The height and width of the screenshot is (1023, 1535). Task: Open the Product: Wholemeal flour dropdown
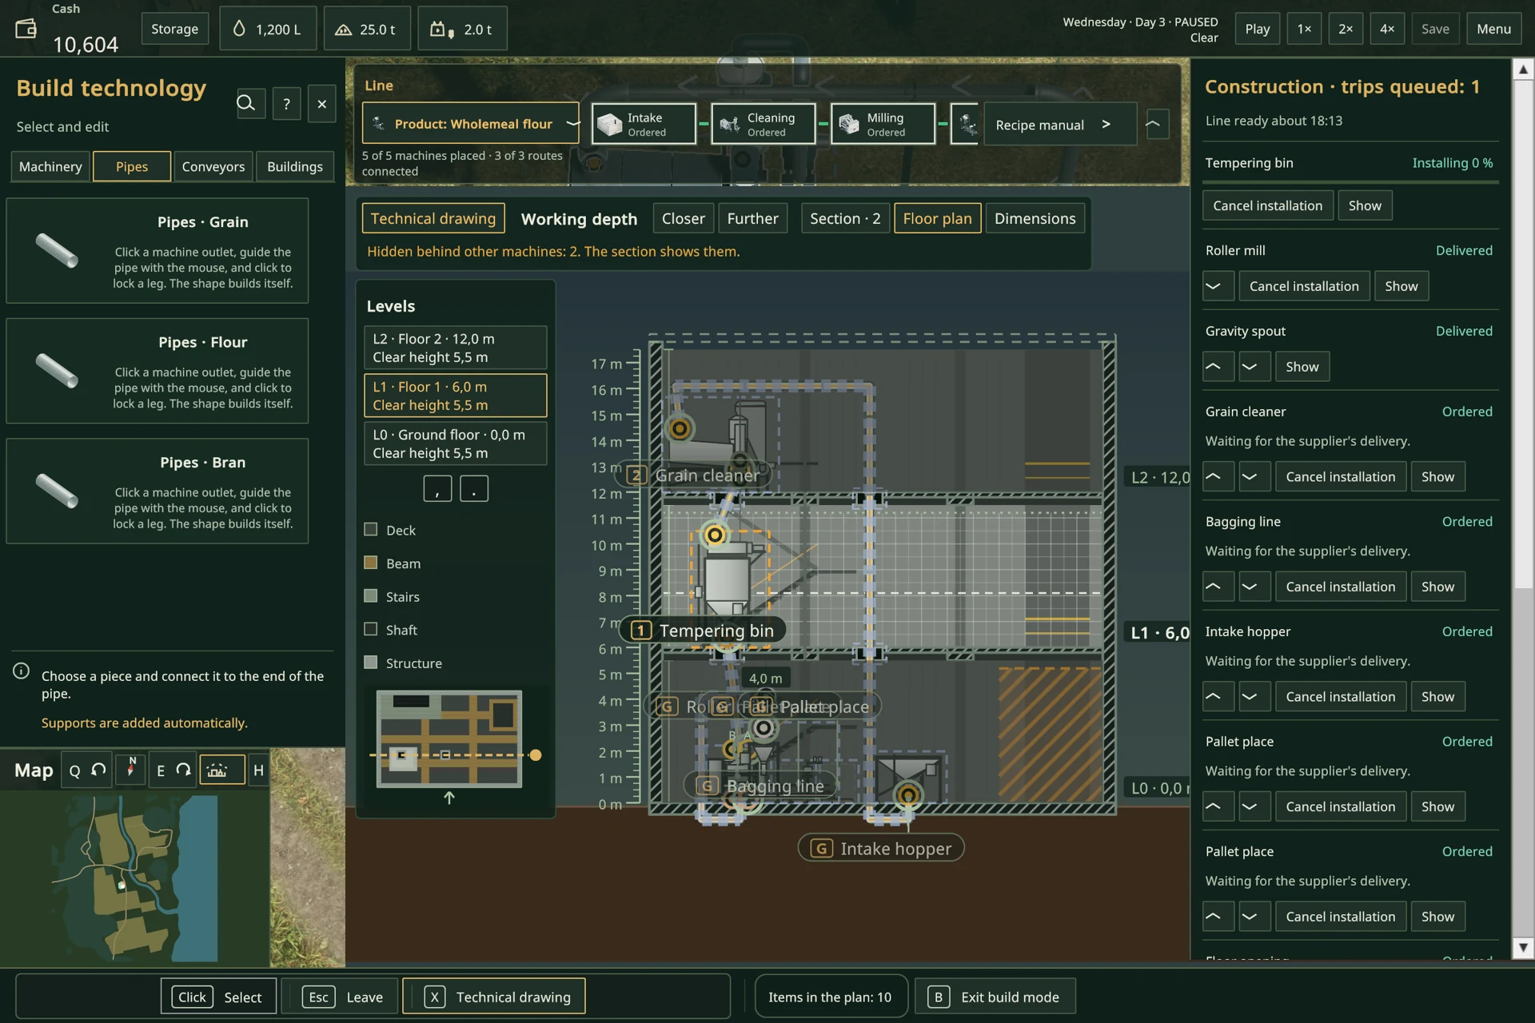(470, 124)
